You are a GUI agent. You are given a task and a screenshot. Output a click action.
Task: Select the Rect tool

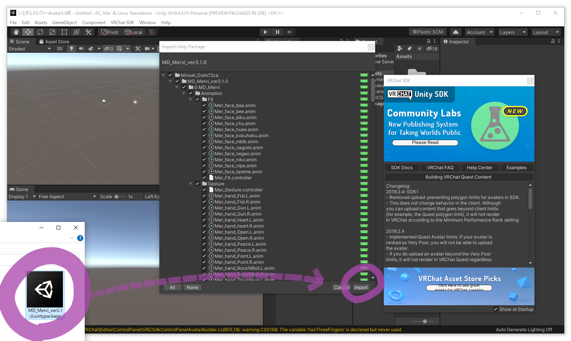click(64, 32)
